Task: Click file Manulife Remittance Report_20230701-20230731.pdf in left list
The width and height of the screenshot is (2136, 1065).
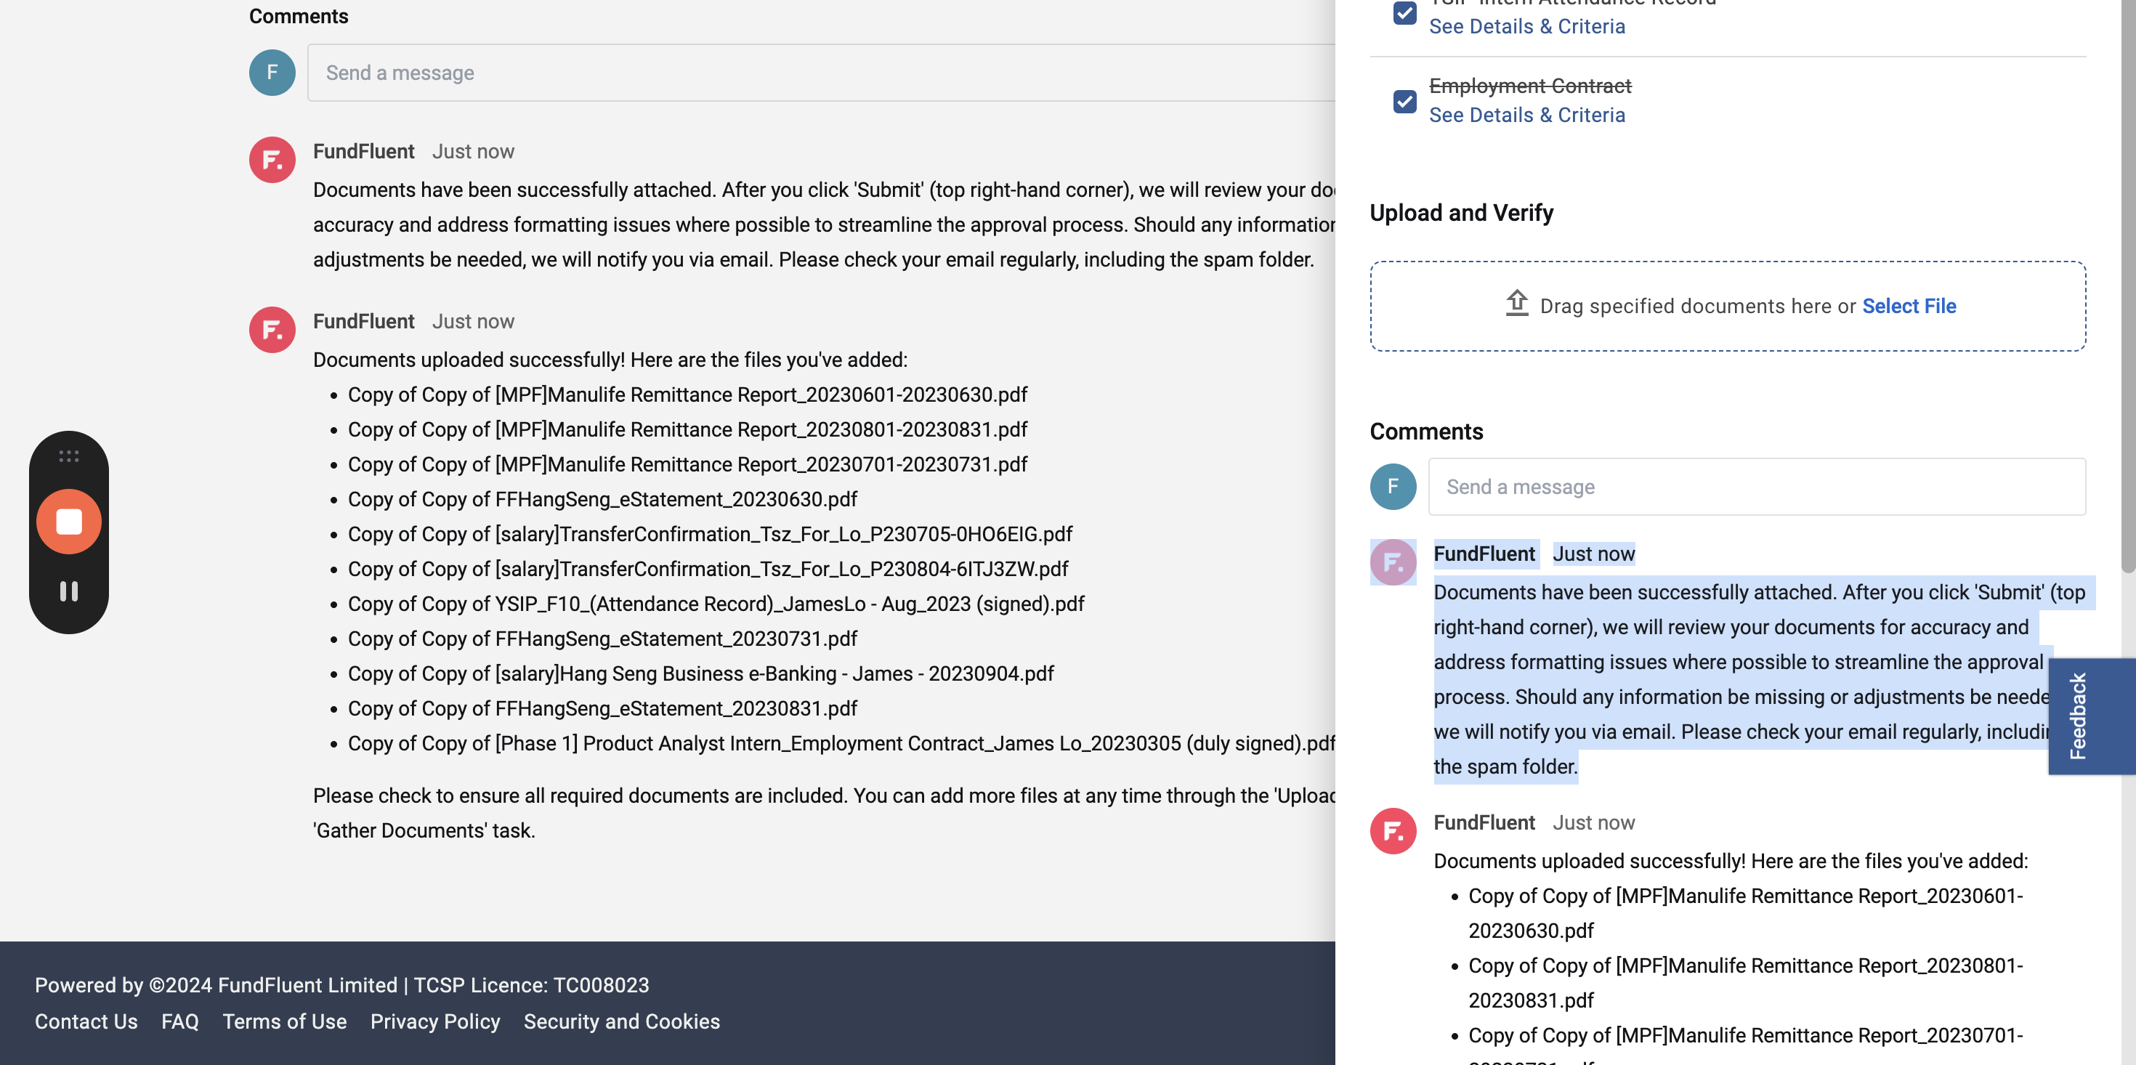Action: click(x=687, y=464)
